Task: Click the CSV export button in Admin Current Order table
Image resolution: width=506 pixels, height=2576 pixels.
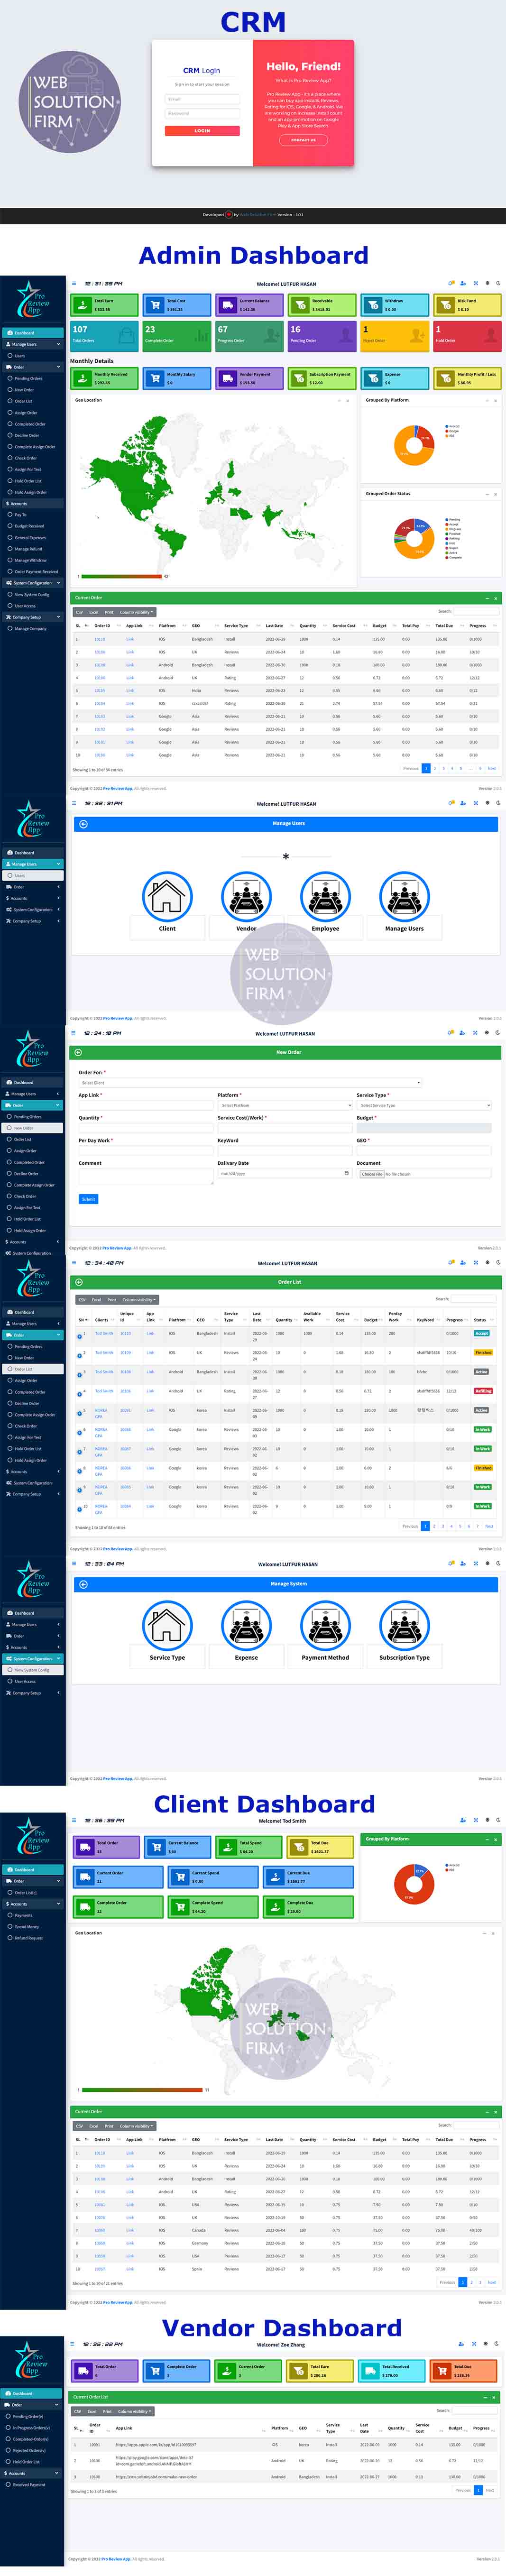Action: (79, 612)
